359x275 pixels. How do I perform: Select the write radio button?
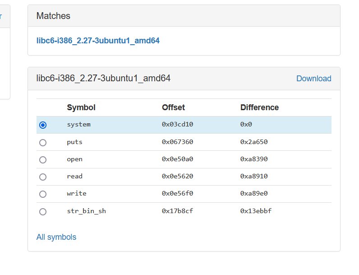[x=43, y=194]
